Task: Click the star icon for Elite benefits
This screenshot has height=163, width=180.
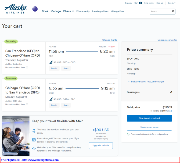Action: (x=34, y=149)
